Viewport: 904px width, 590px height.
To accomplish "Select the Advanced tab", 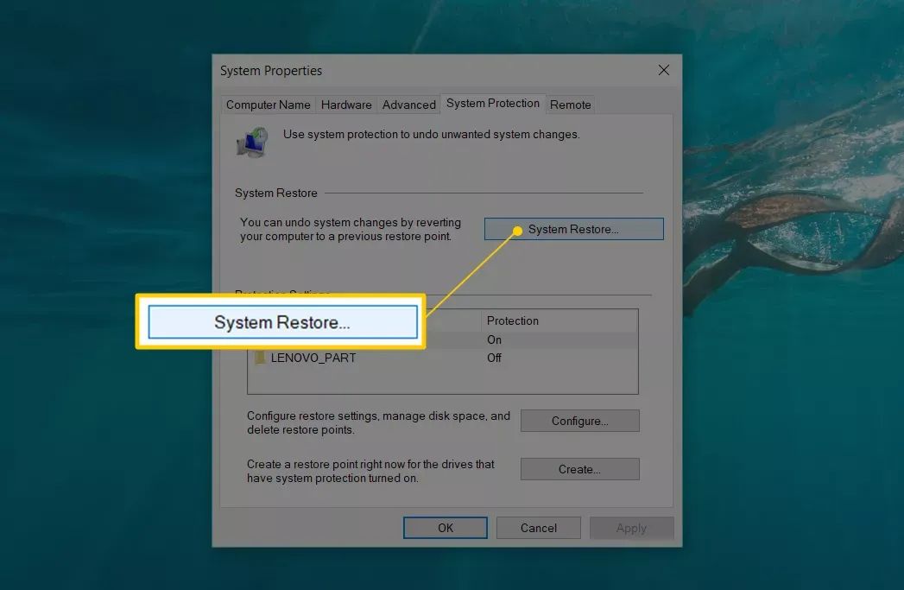I will point(408,105).
